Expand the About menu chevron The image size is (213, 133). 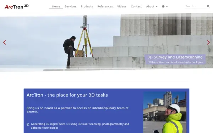157,6
